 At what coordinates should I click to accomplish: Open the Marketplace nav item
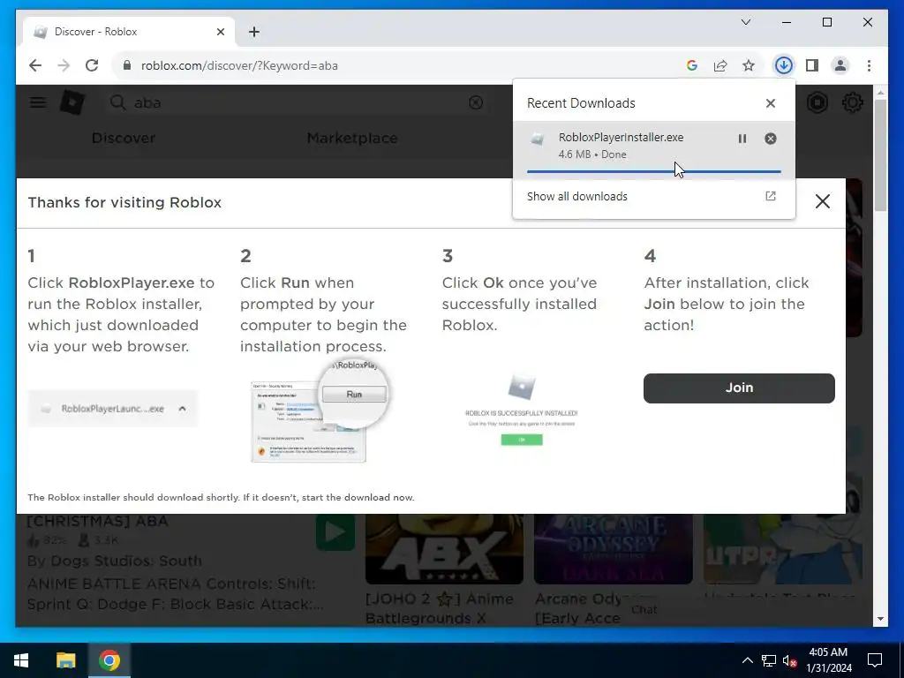point(352,139)
